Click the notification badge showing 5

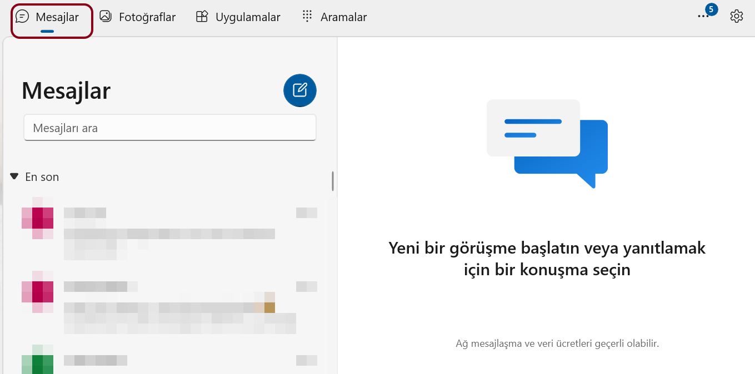(711, 9)
